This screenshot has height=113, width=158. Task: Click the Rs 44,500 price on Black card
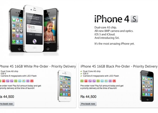pos(88,97)
